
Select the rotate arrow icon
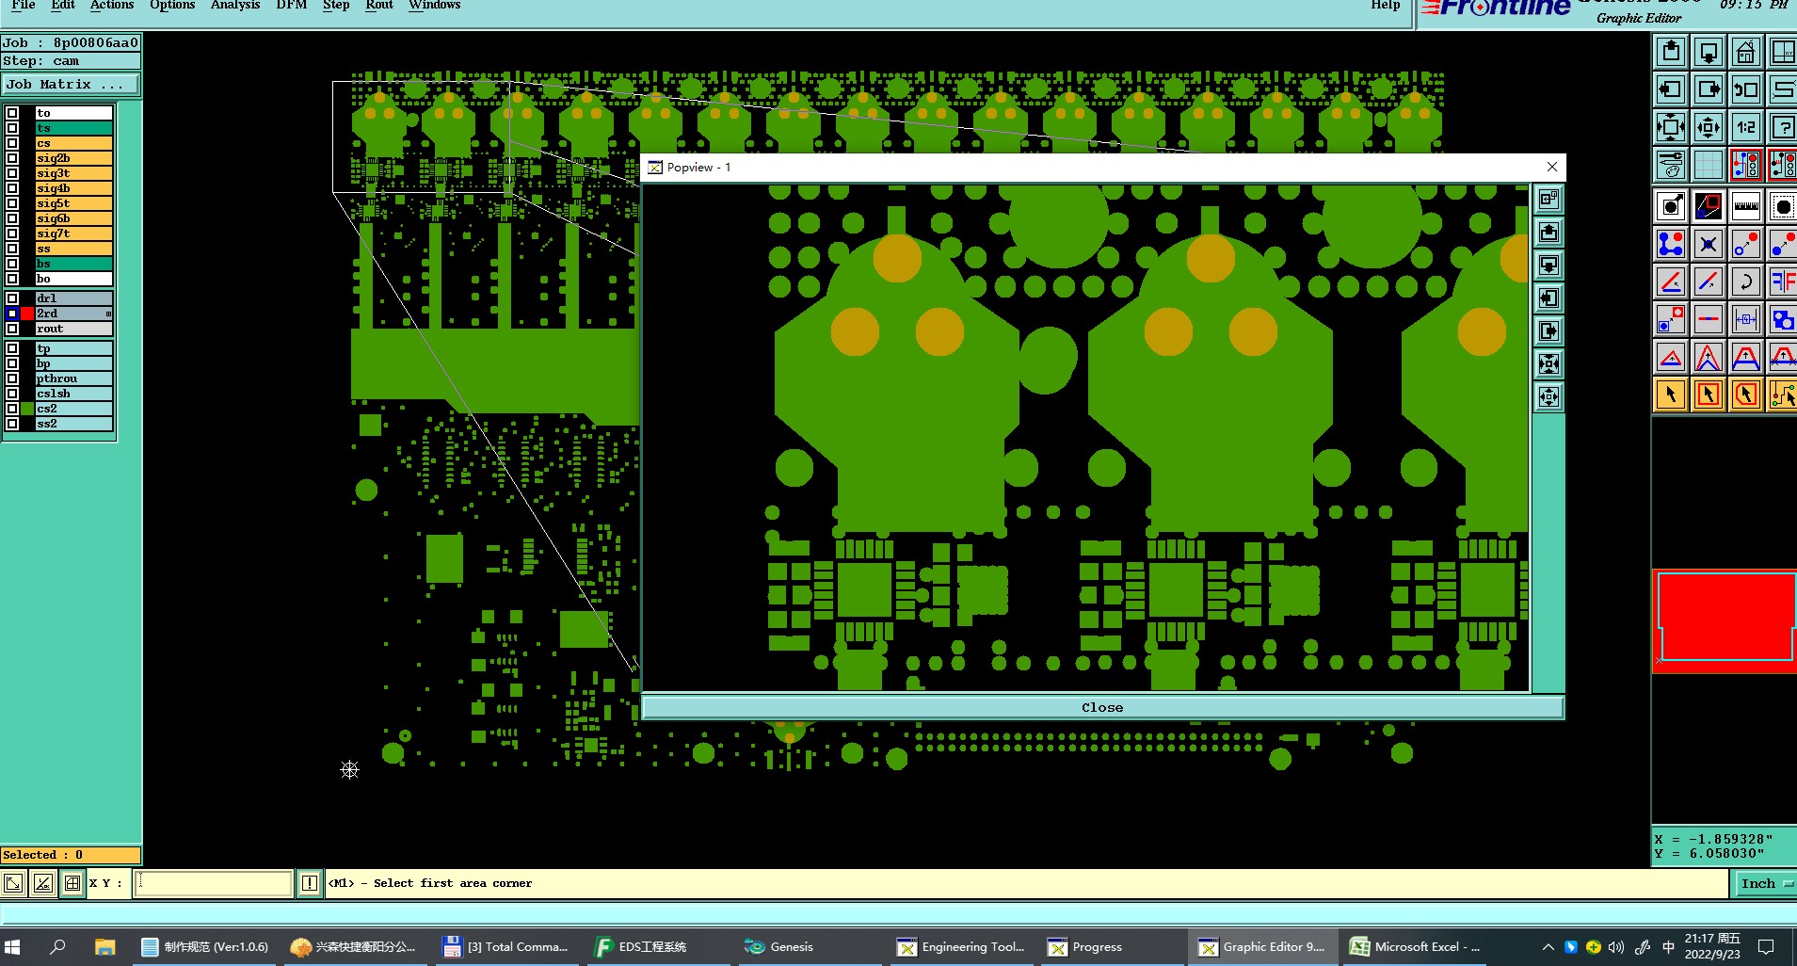click(x=1746, y=282)
